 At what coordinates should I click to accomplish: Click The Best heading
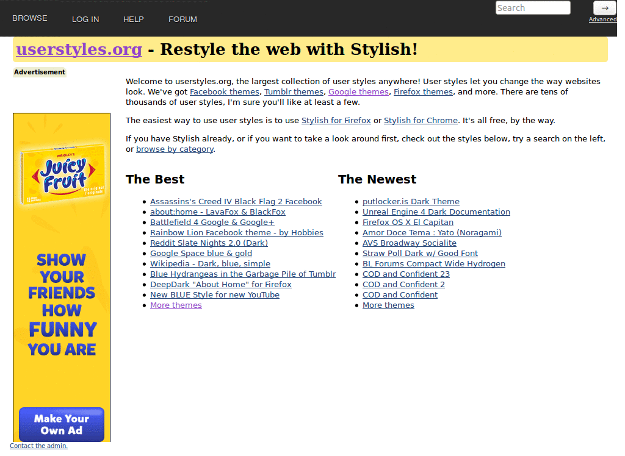coord(155,179)
